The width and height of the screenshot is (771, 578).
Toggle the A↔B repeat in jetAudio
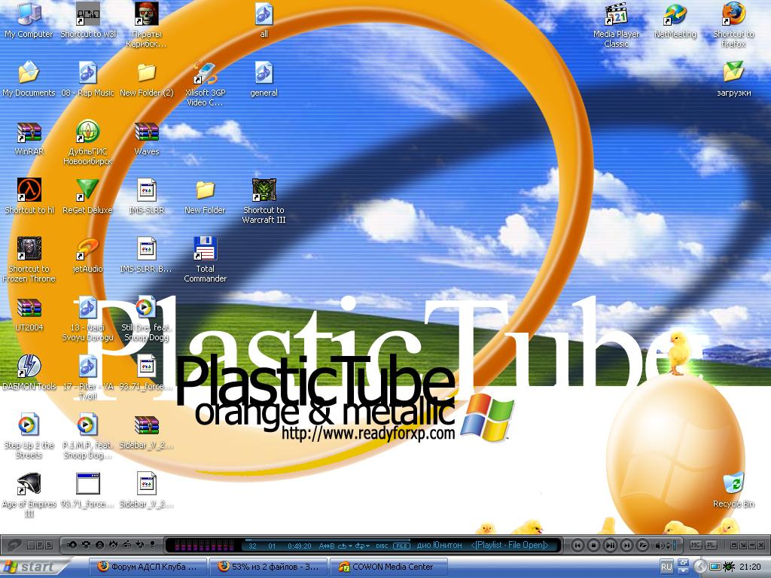point(327,546)
